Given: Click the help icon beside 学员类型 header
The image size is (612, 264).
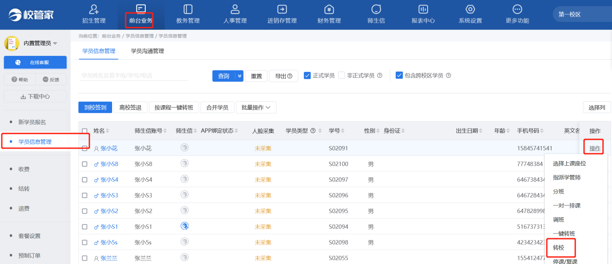Looking at the screenshot, I should [313, 130].
